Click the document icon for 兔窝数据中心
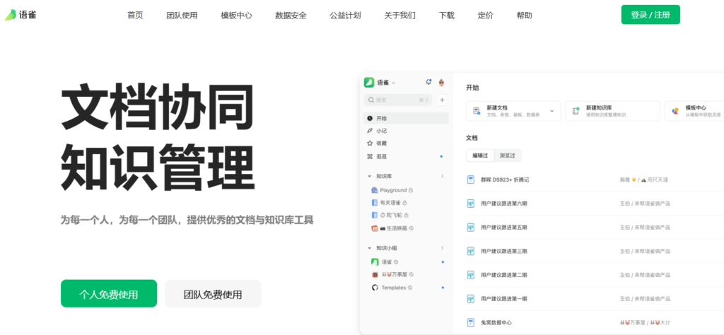724x335 pixels. pos(471,322)
